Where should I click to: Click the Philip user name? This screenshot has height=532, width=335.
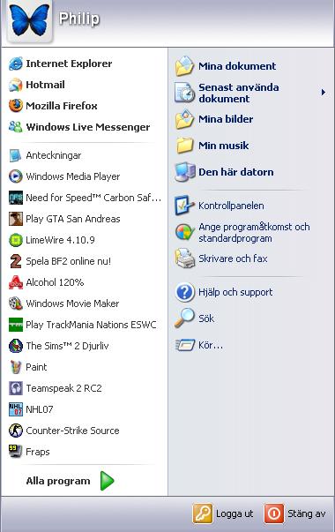[x=79, y=19]
